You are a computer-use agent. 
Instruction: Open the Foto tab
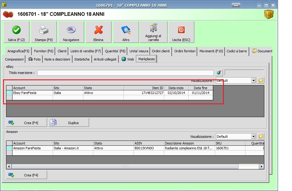click(x=34, y=59)
